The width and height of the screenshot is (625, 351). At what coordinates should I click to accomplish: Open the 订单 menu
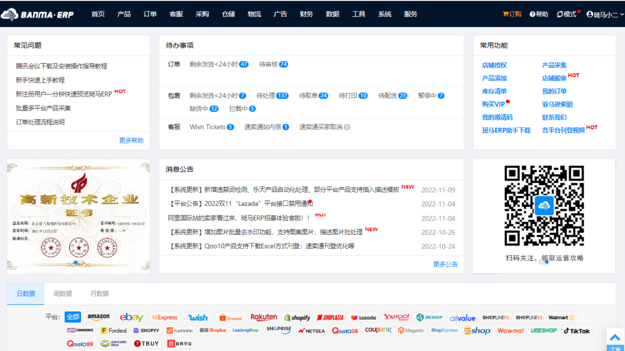(150, 14)
